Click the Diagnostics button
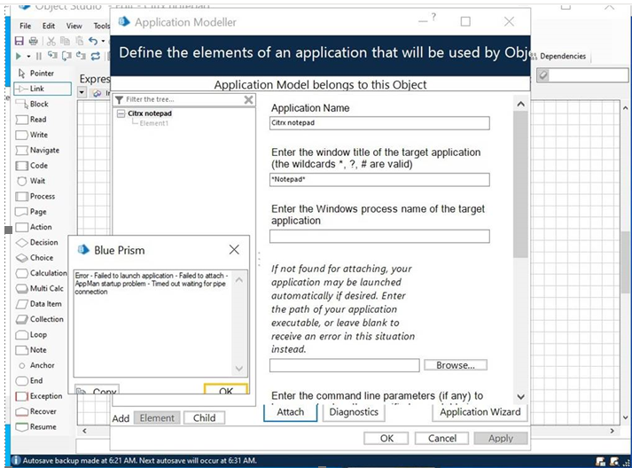The height and width of the screenshot is (468, 632). pyautogui.click(x=354, y=412)
